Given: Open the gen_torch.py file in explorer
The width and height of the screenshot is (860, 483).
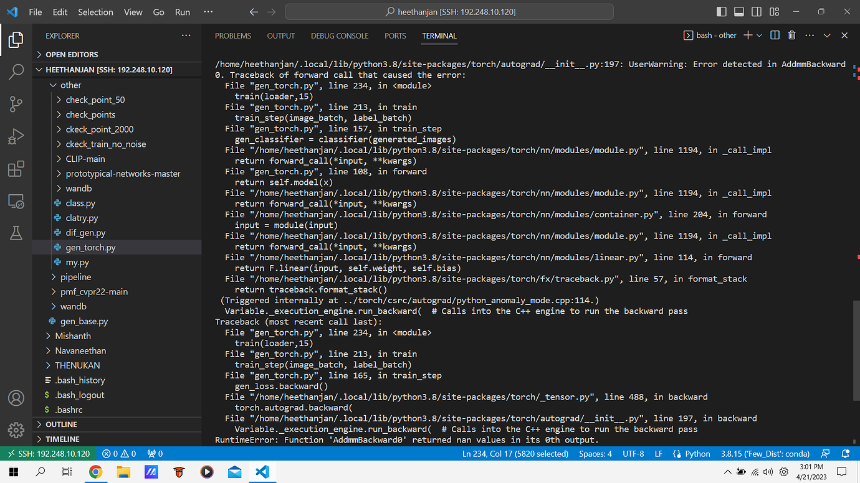Looking at the screenshot, I should tap(90, 248).
